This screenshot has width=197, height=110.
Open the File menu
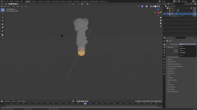pos(4,1)
